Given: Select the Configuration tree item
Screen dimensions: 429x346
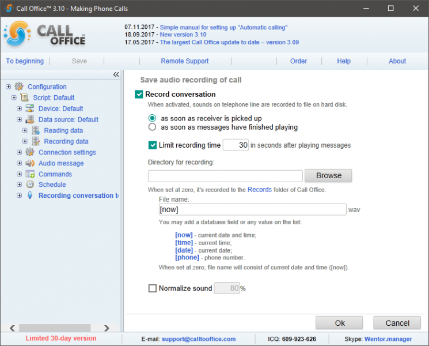Looking at the screenshot, I should (47, 87).
